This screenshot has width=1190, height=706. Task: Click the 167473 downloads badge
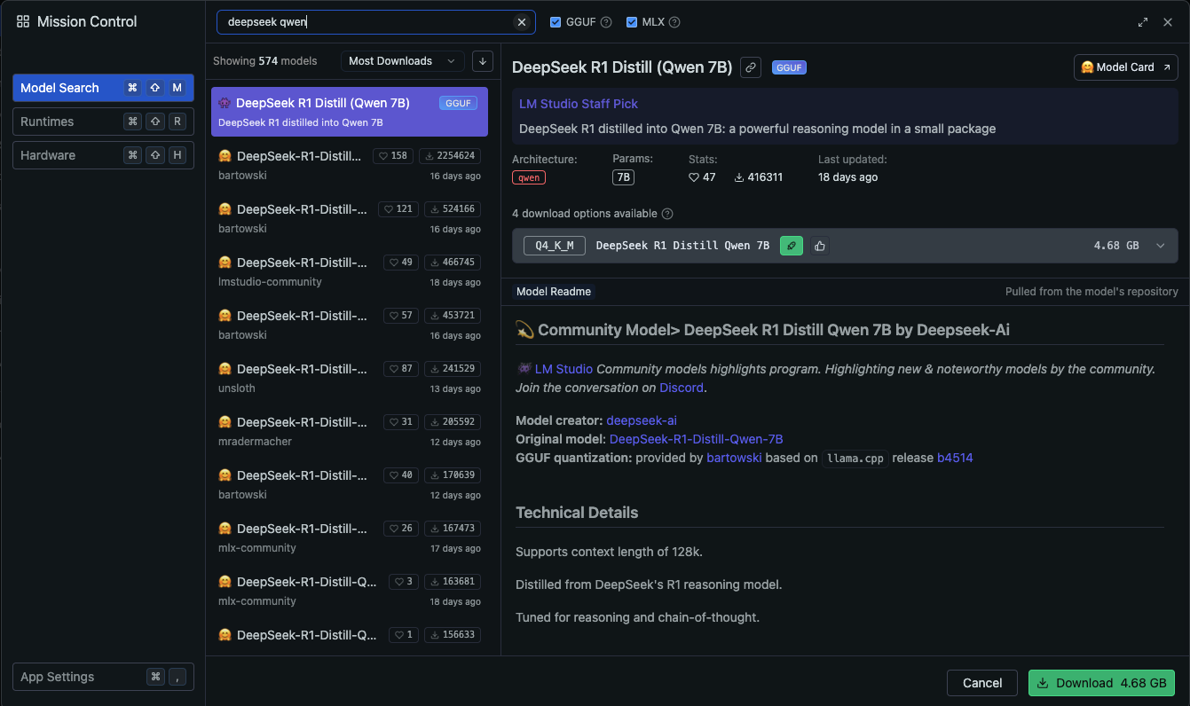pos(453,529)
